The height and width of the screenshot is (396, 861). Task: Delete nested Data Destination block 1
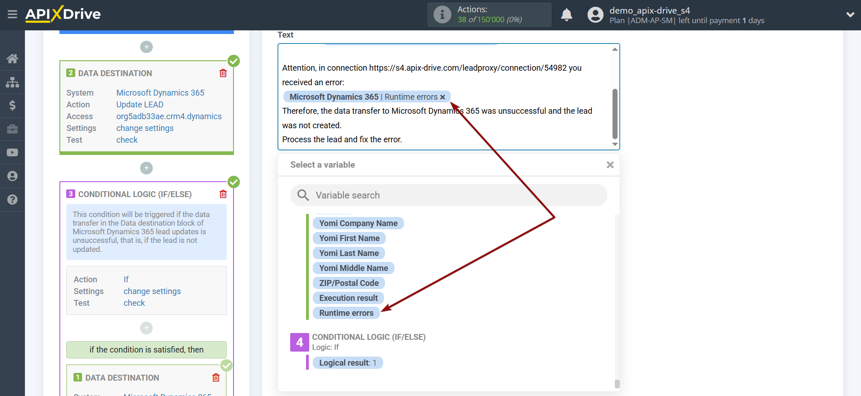(216, 377)
